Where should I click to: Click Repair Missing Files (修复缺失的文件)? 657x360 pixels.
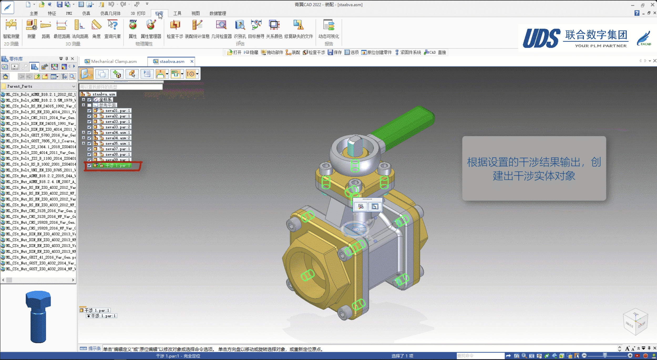tap(299, 29)
